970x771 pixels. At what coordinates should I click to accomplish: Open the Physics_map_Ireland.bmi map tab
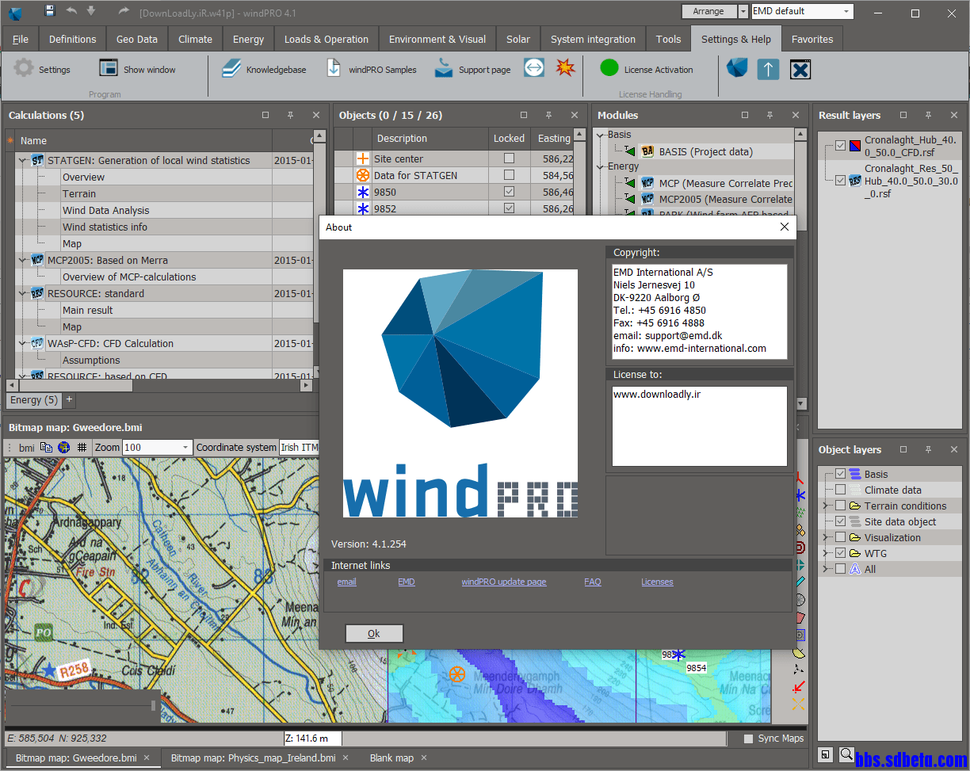(254, 758)
